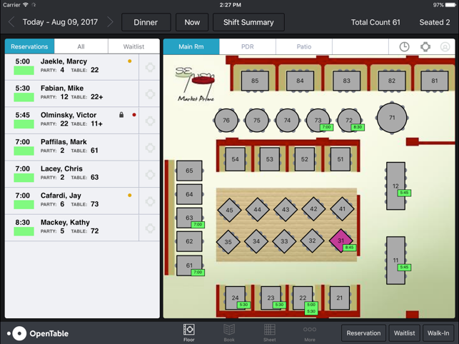This screenshot has width=459, height=344.
Task: Open the Book view icon
Action: point(229,333)
